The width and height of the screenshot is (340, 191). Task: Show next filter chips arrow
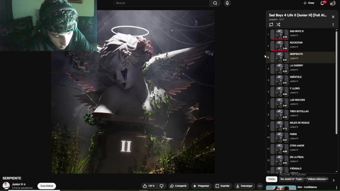click(334, 180)
